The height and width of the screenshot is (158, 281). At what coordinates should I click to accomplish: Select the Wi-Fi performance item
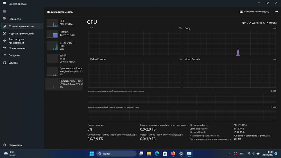click(x=64, y=58)
